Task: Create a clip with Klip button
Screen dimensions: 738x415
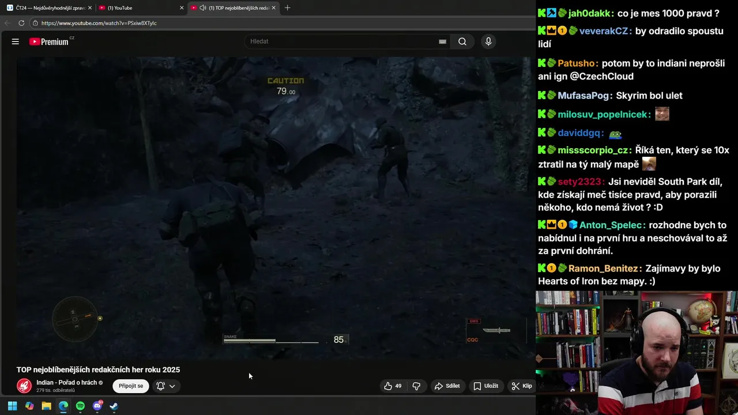Action: click(522, 386)
